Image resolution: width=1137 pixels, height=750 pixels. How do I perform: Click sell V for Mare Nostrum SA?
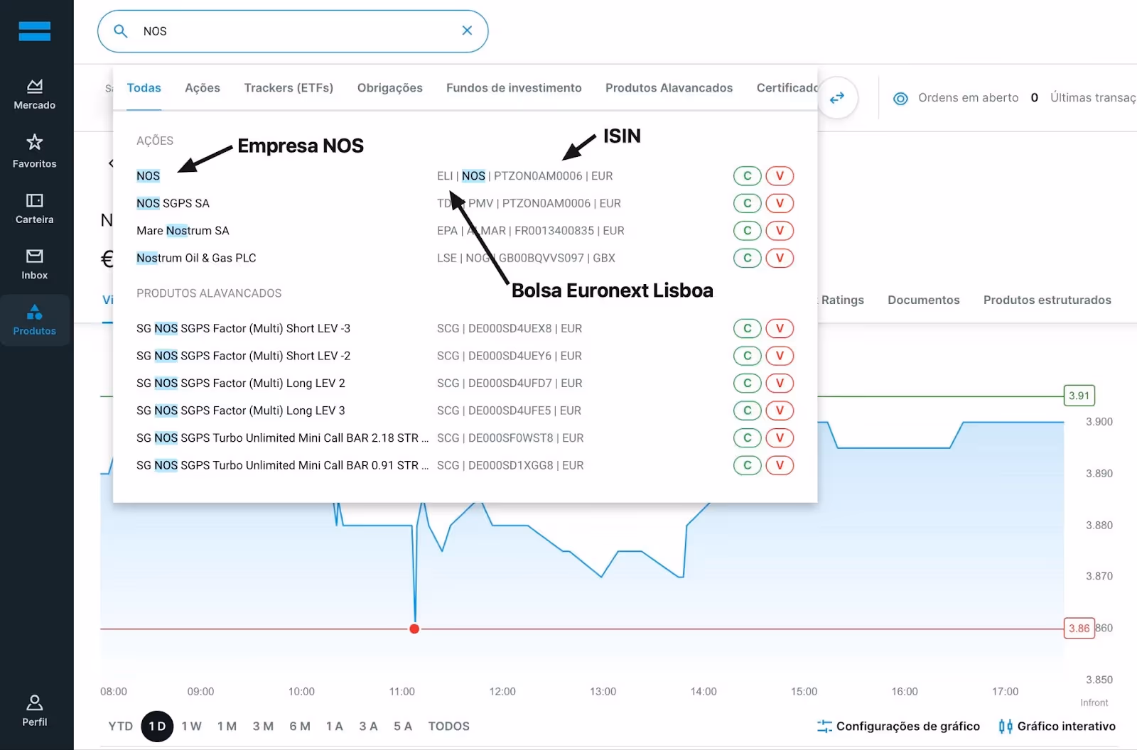tap(780, 231)
